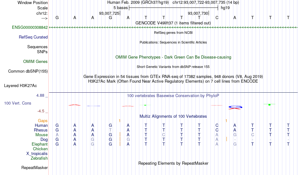Click Multiz Alignments of 100 Vertebrates title
Image resolution: width=298 pixels, height=175 pixels.
click(173, 116)
